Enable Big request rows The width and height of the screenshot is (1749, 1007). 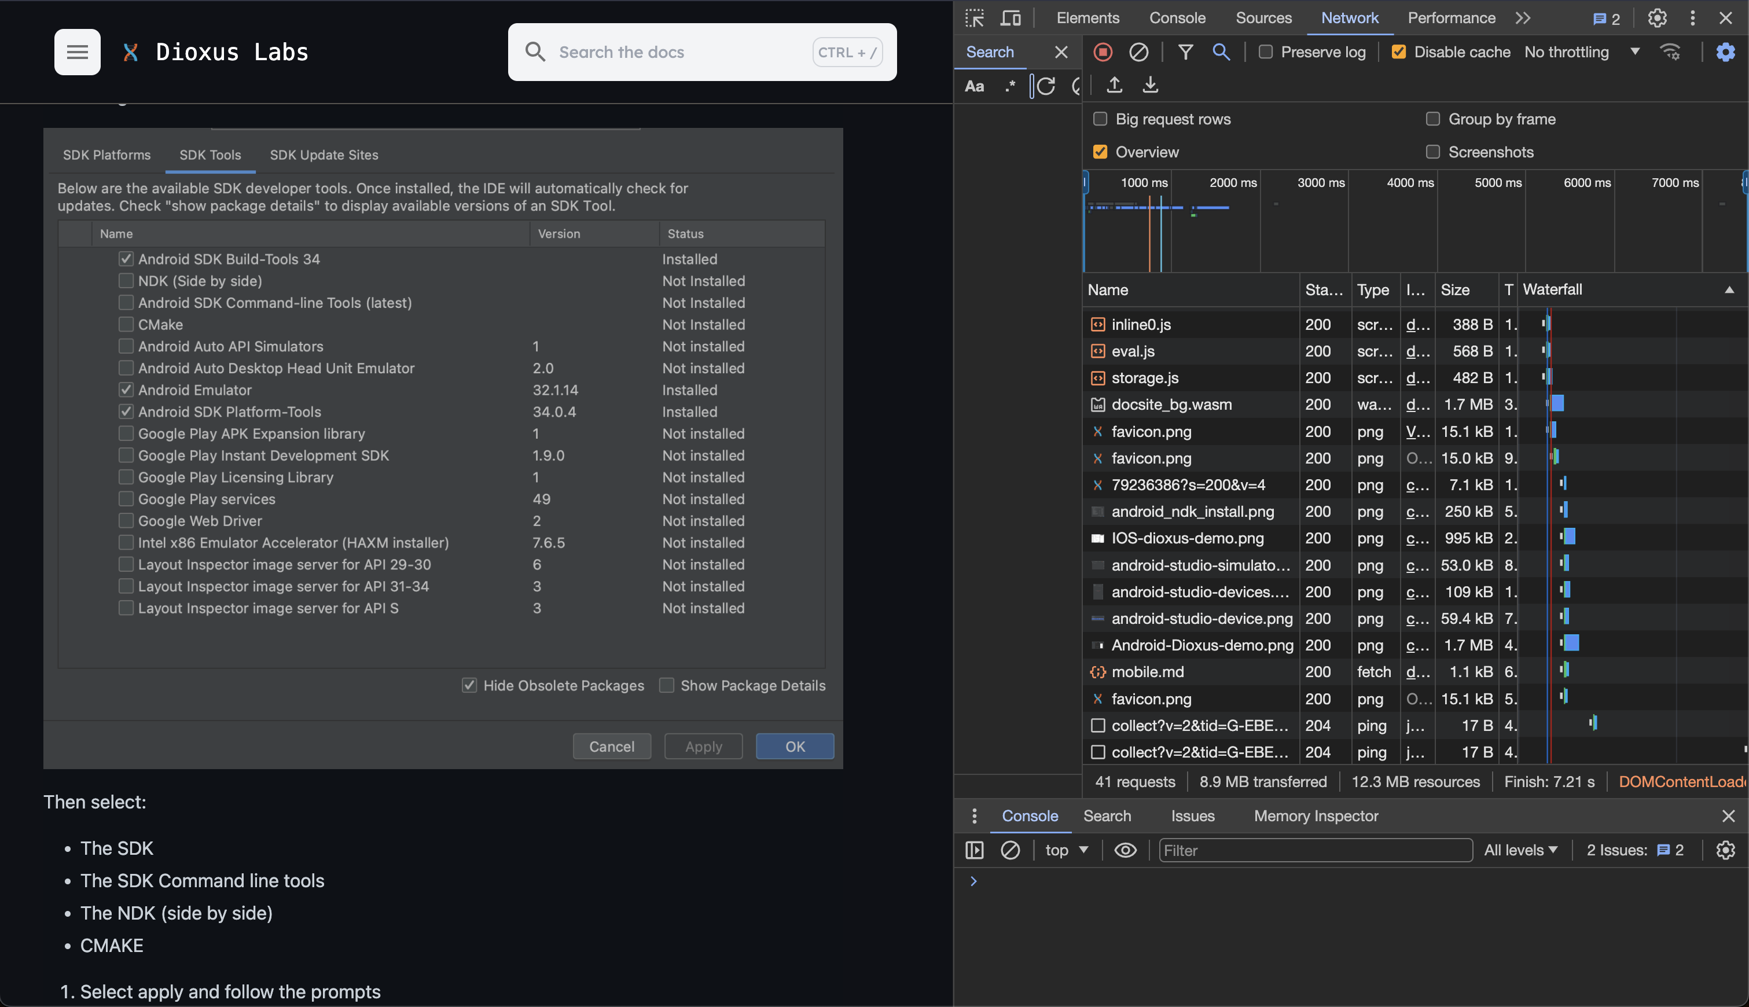pyautogui.click(x=1100, y=119)
